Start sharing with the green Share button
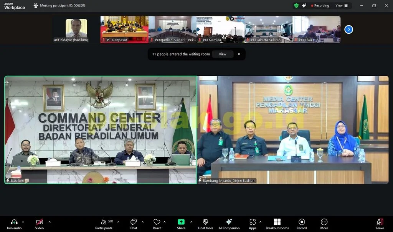 click(181, 224)
